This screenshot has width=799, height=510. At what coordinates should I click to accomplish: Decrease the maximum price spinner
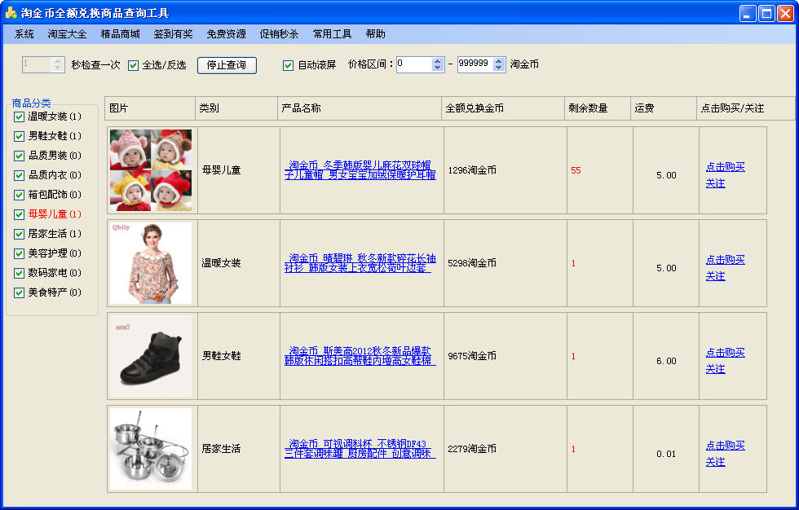[499, 68]
